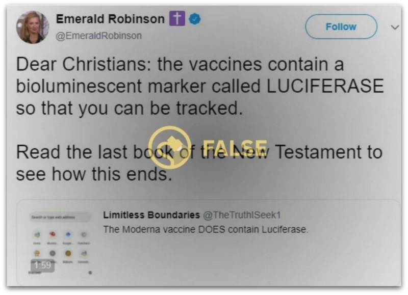This screenshot has height=295, width=408.
Task: Click the dark gray circle shortcut in second row
Action: (x=53, y=253)
